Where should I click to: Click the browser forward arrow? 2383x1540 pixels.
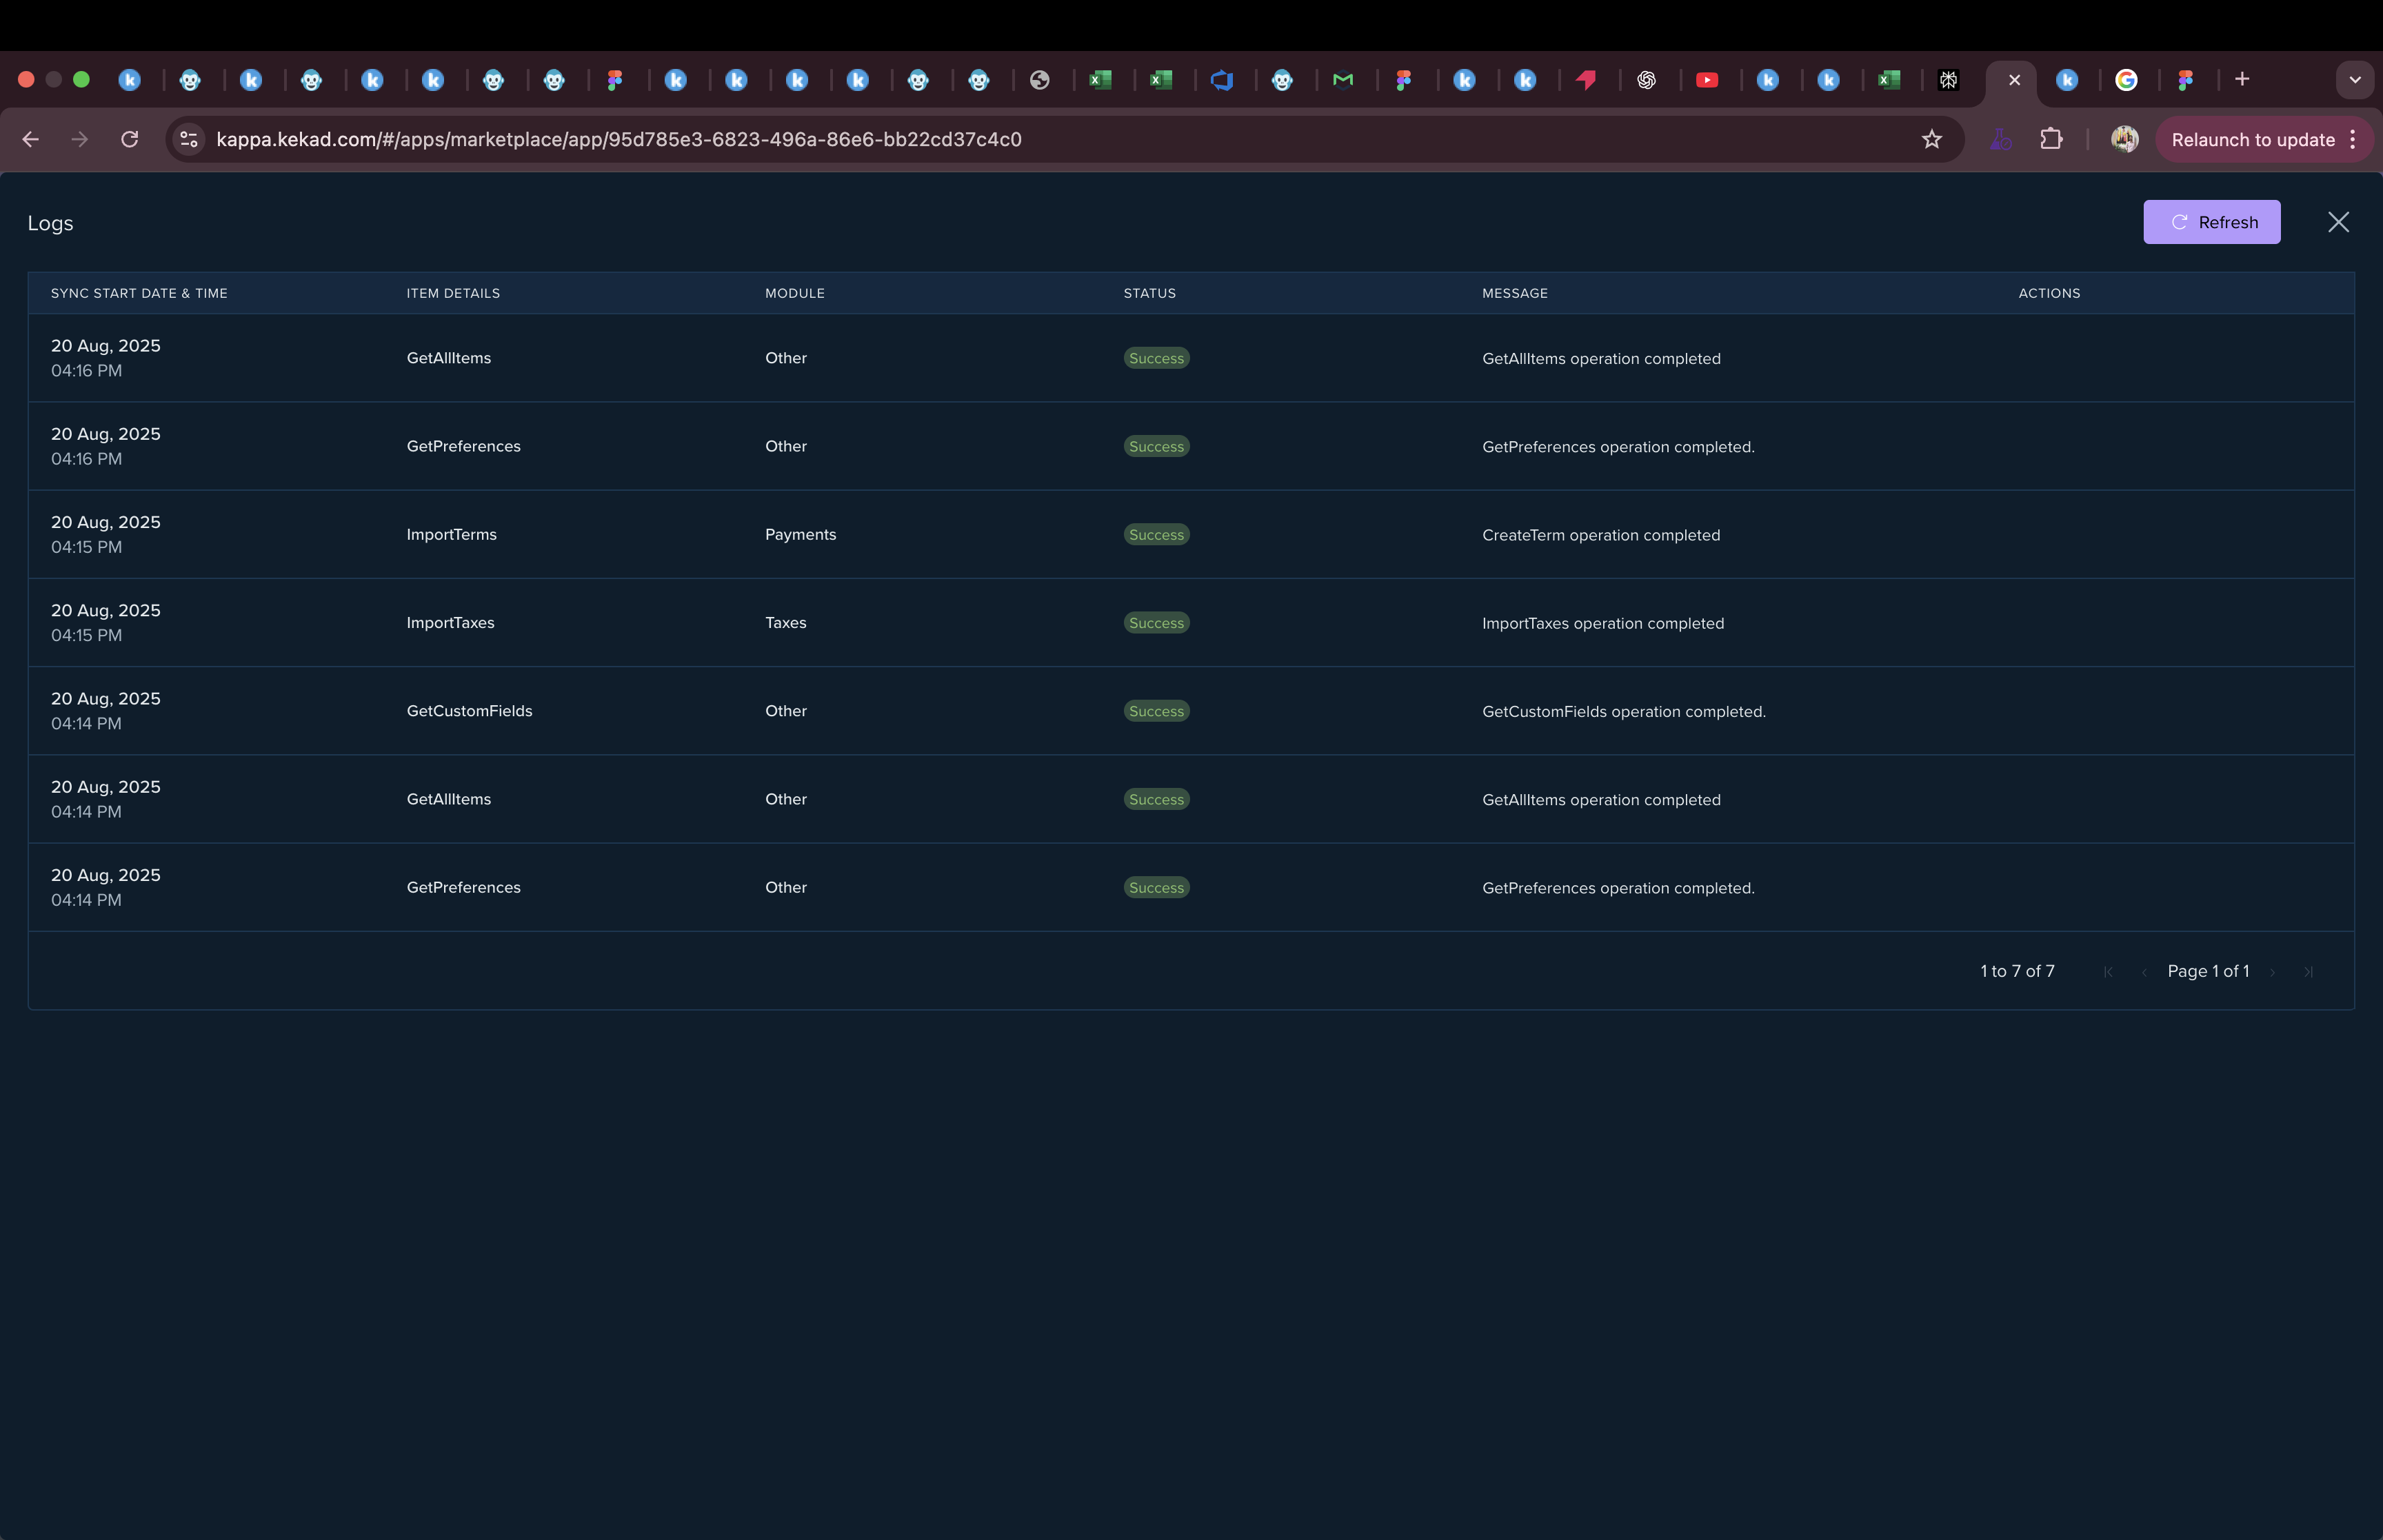(80, 140)
